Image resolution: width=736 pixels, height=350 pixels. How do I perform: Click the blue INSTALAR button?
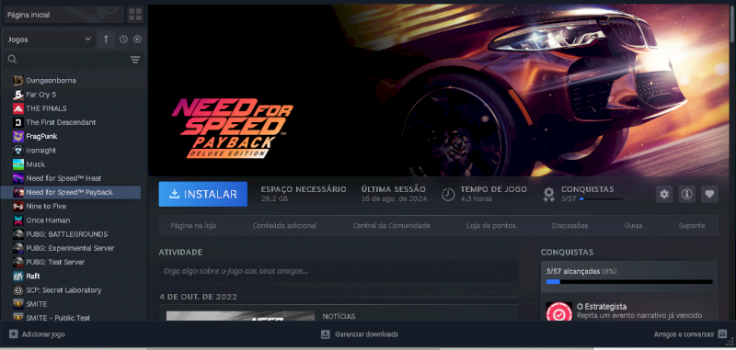pos(202,194)
